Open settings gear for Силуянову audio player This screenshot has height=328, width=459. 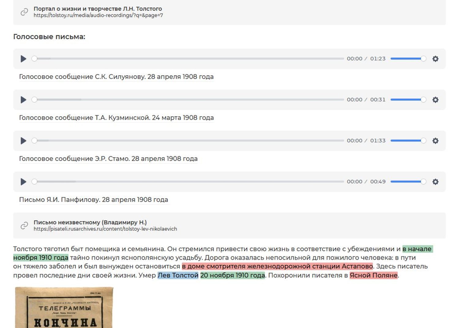pos(435,59)
